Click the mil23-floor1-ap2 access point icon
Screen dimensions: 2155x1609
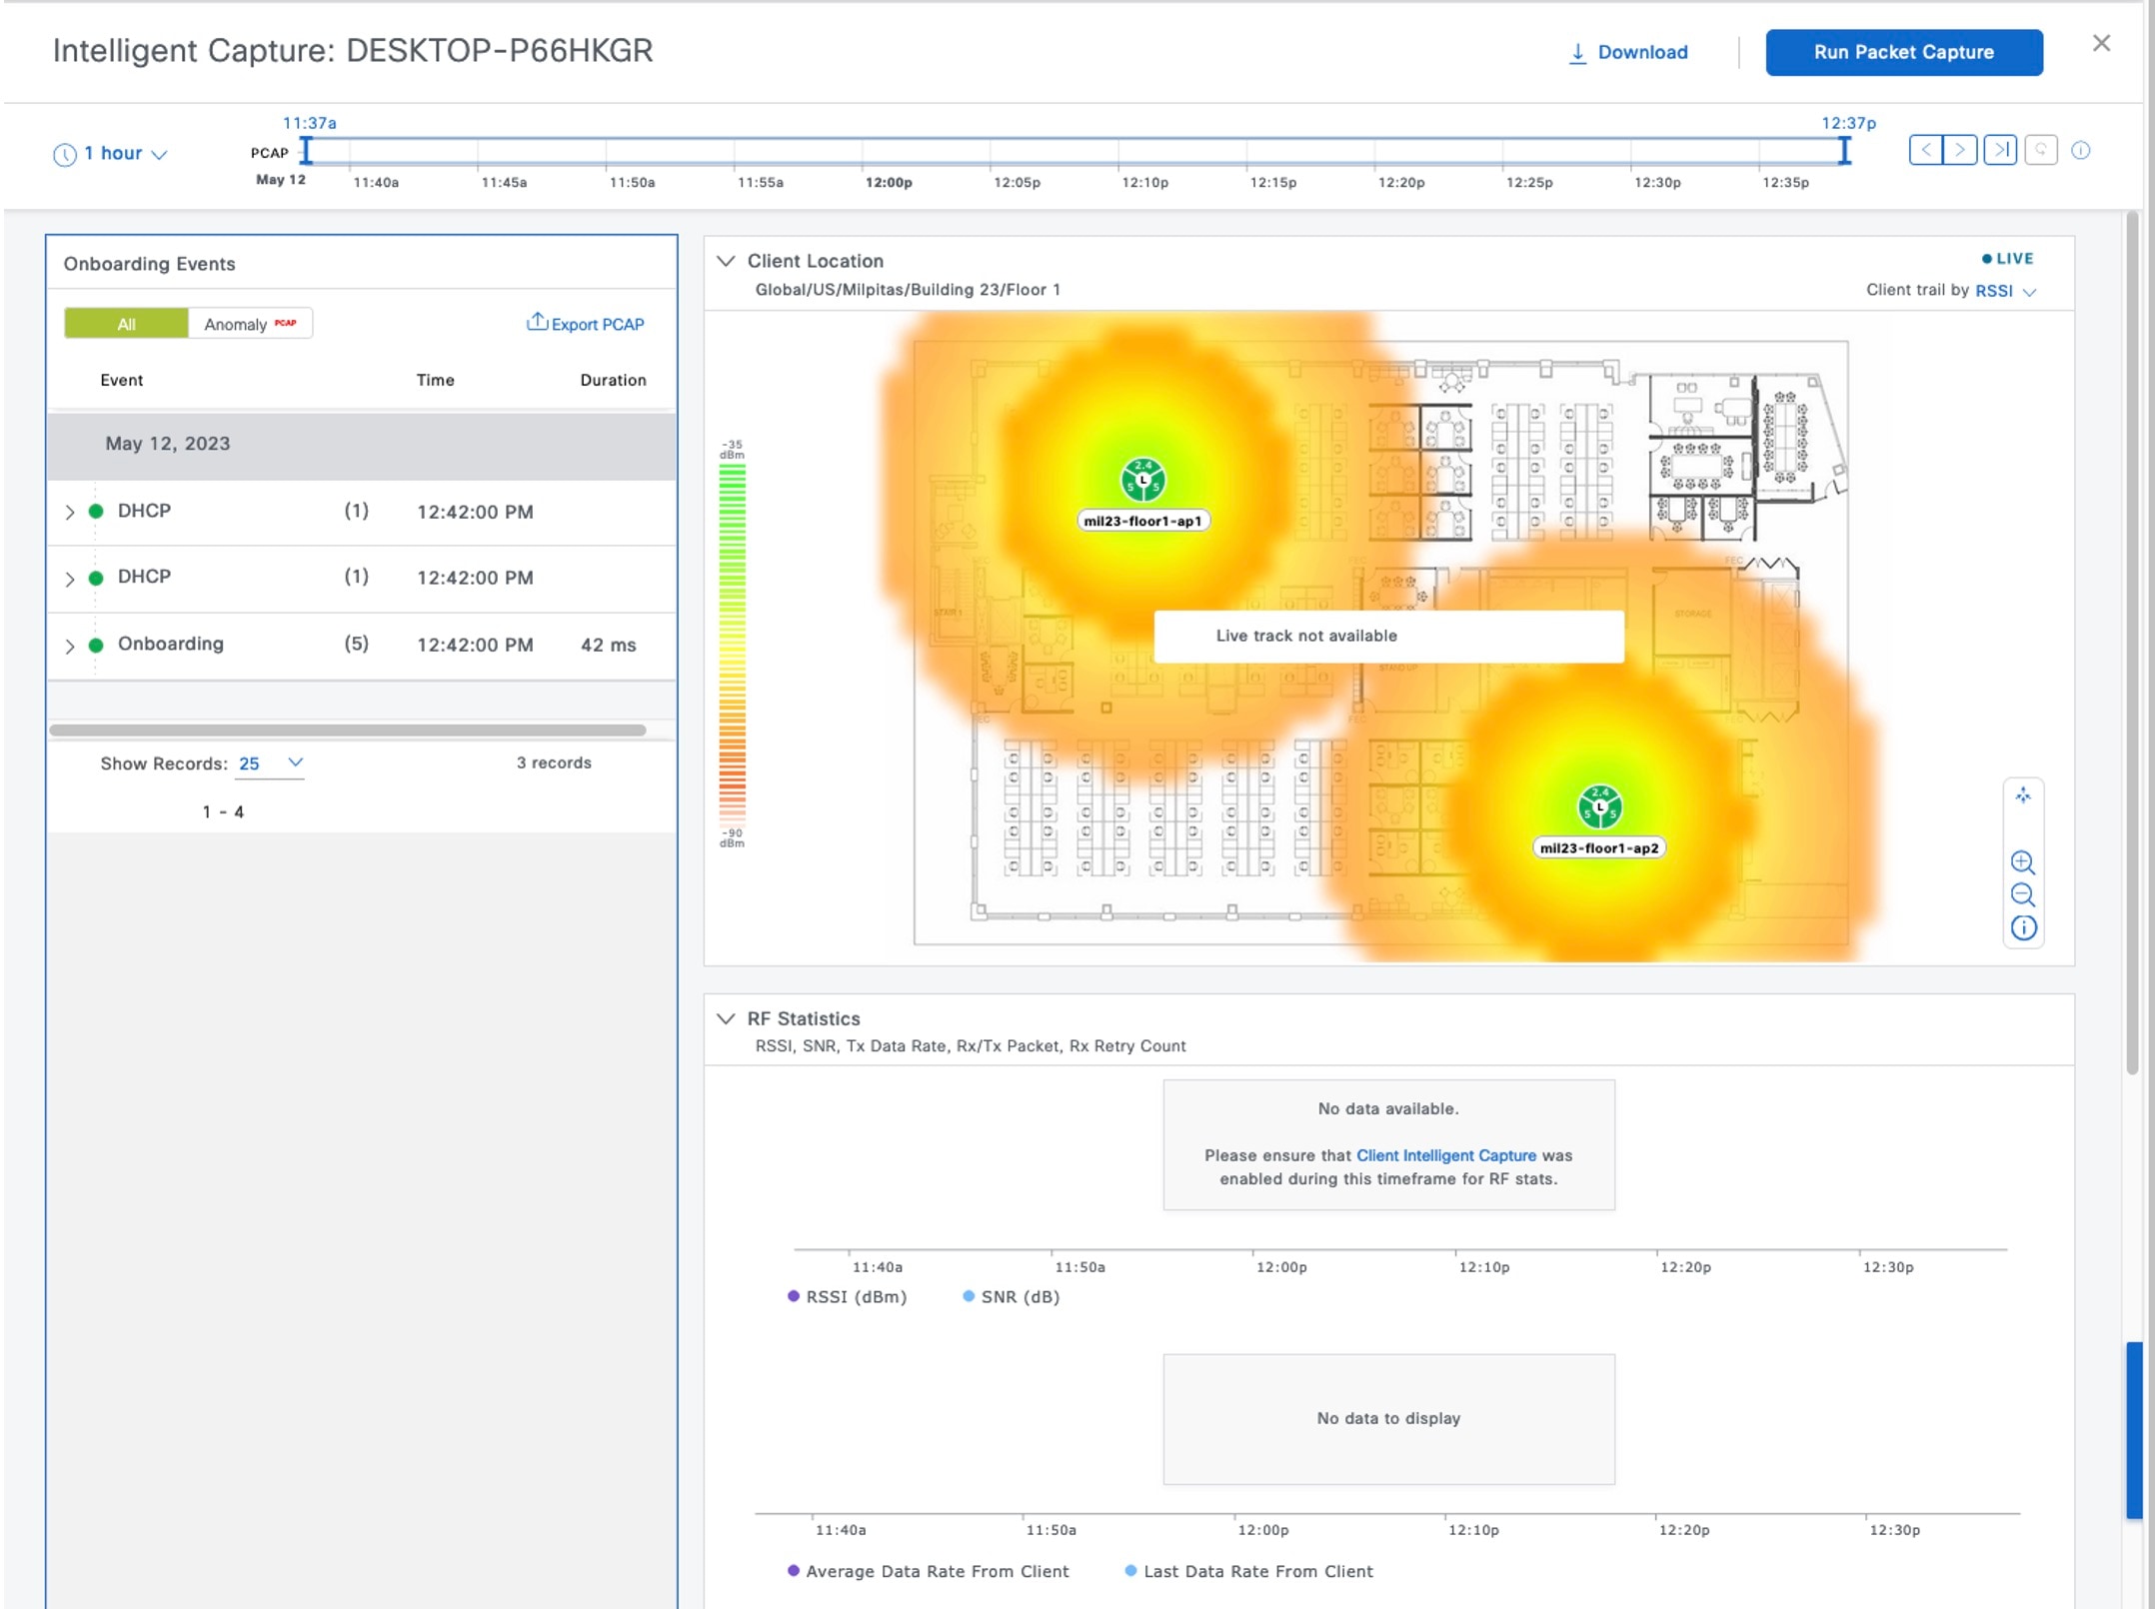pyautogui.click(x=1599, y=807)
